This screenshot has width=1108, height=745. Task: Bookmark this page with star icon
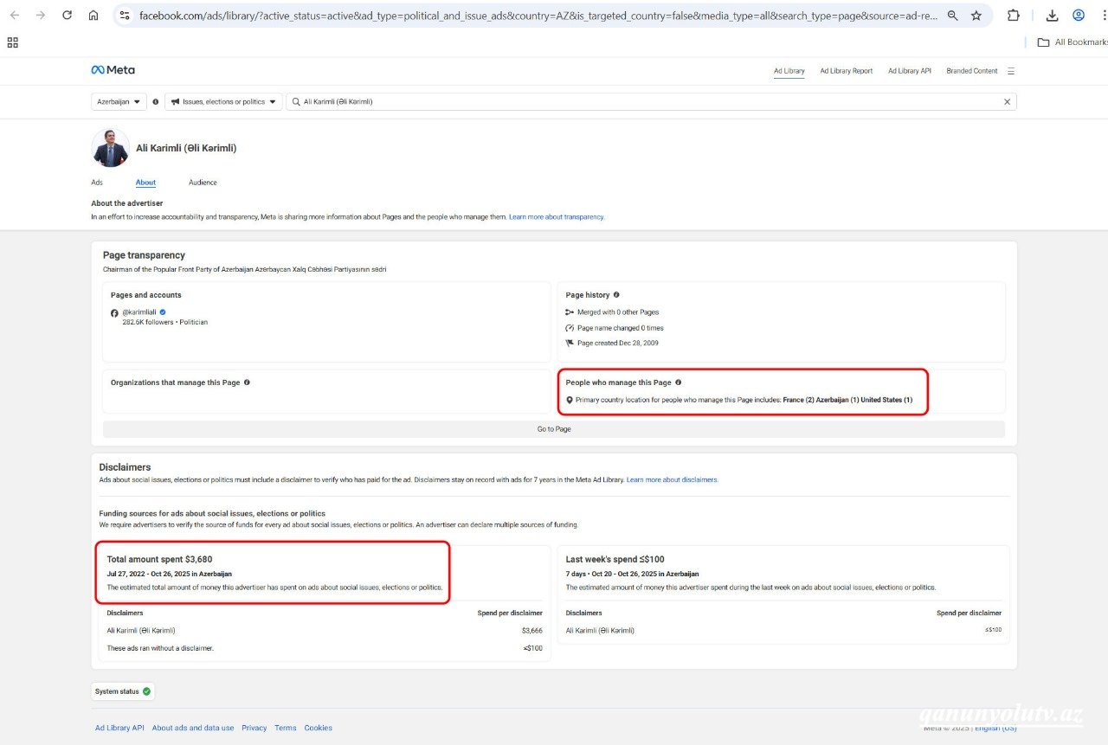pos(976,16)
